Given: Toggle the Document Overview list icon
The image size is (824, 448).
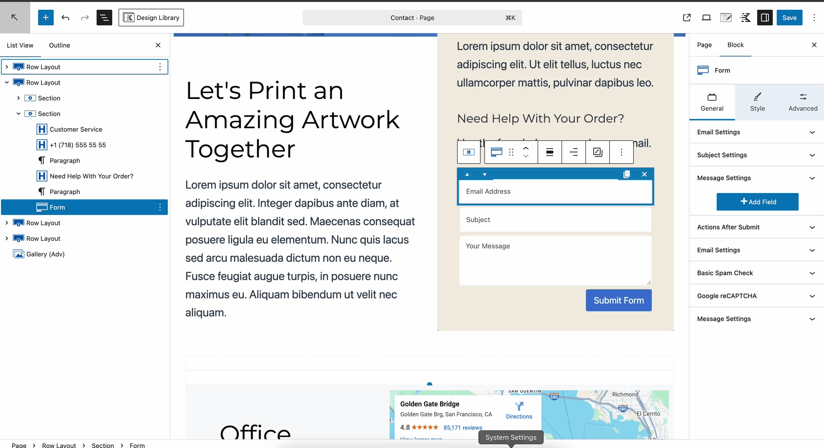Looking at the screenshot, I should pyautogui.click(x=104, y=18).
